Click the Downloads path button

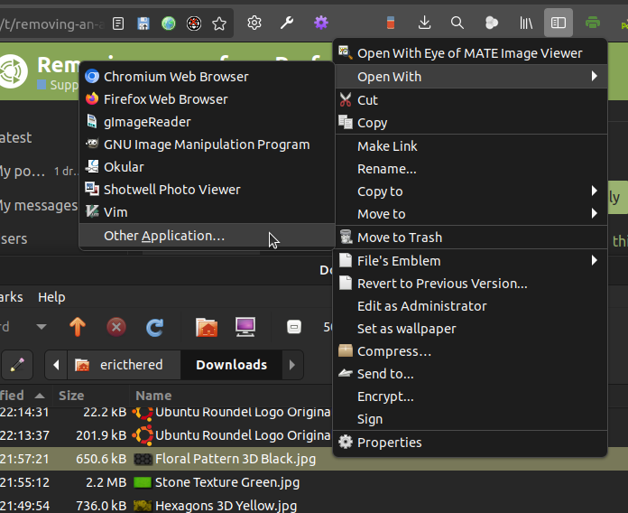pos(231,365)
